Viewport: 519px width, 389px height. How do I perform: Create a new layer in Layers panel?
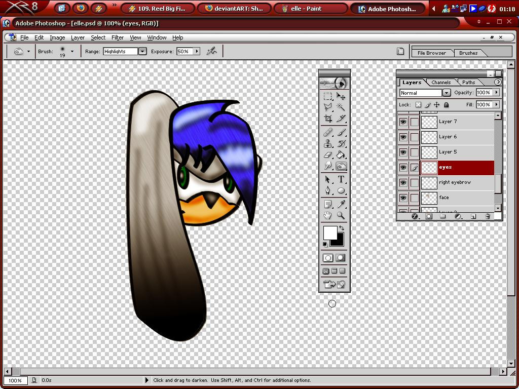(473, 216)
